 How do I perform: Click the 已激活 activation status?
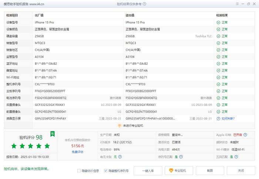coord(176,142)
